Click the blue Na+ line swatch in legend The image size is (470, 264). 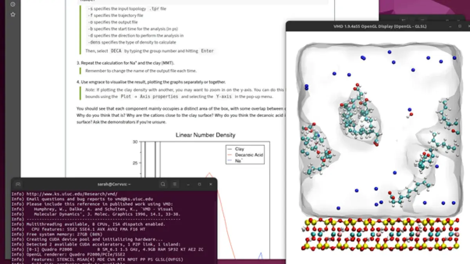click(x=230, y=160)
